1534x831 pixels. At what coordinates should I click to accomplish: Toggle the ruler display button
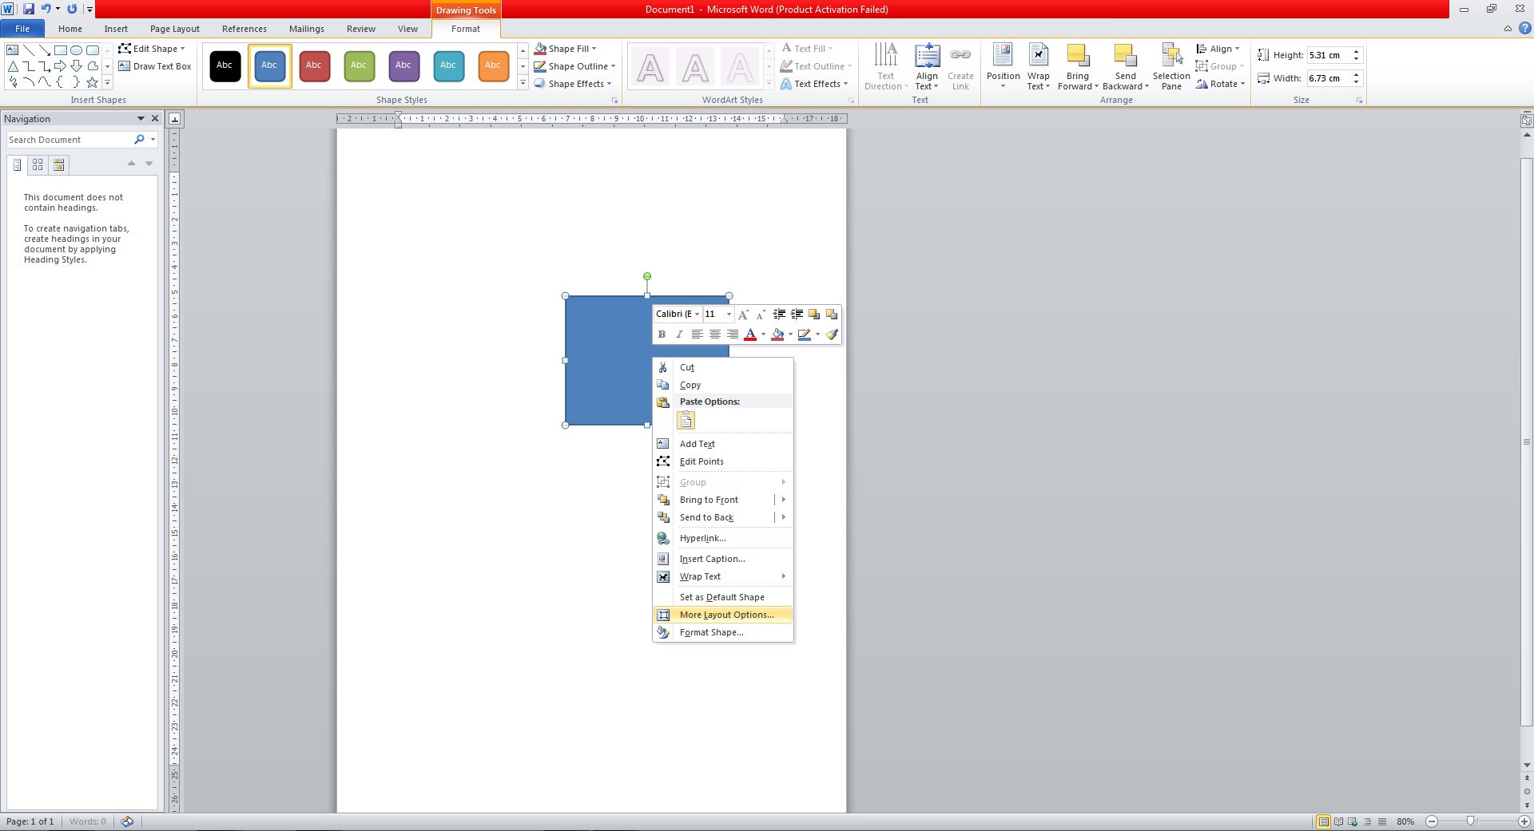1526,121
